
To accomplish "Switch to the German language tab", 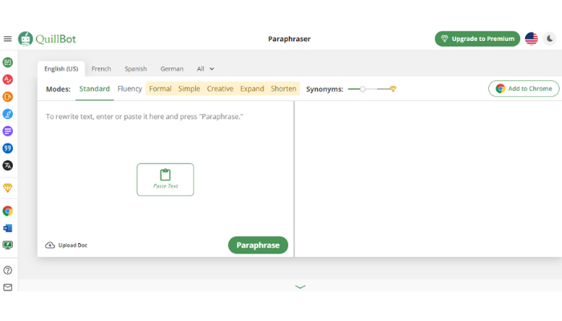I will pos(172,69).
